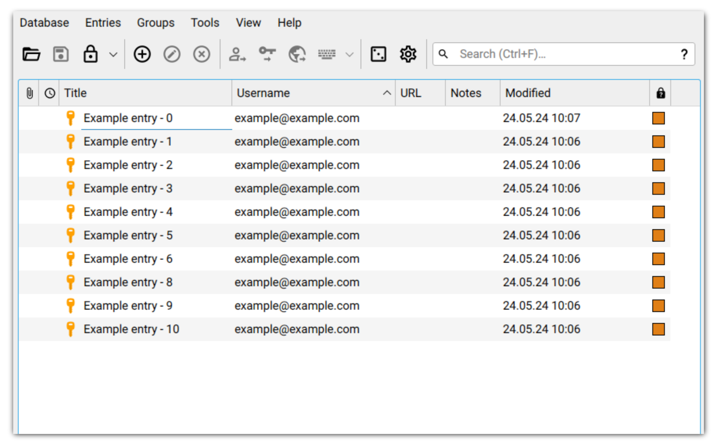Viewport: 718px width, 448px height.
Task: Save the current database
Action: click(61, 54)
